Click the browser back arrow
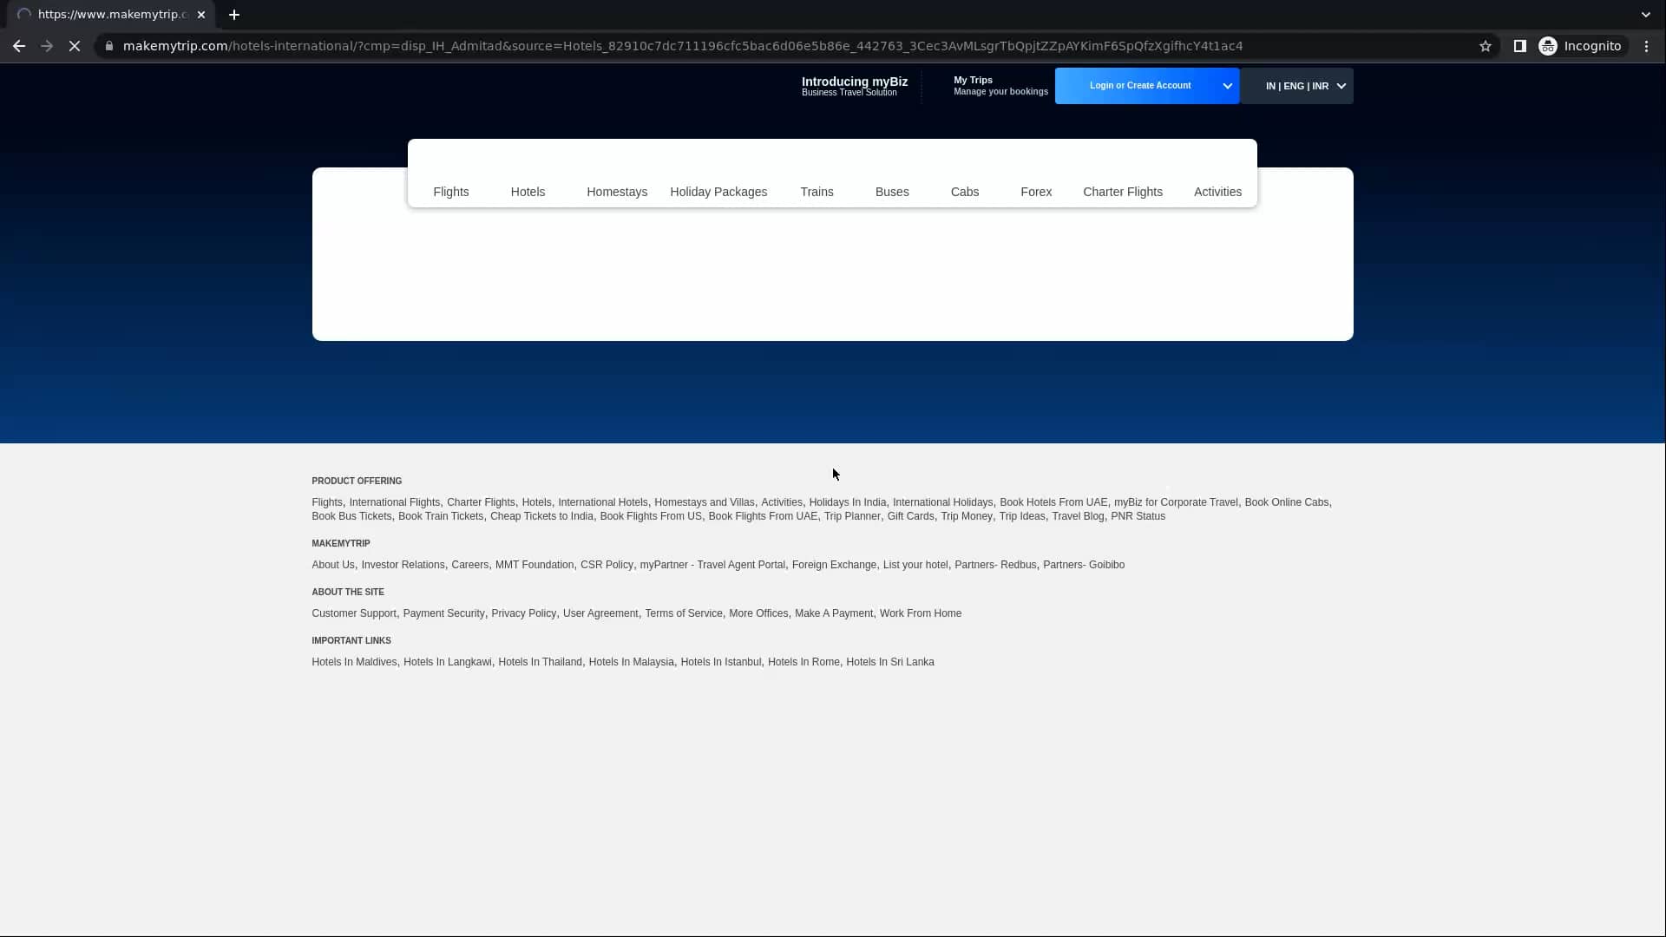1666x937 pixels. point(19,46)
